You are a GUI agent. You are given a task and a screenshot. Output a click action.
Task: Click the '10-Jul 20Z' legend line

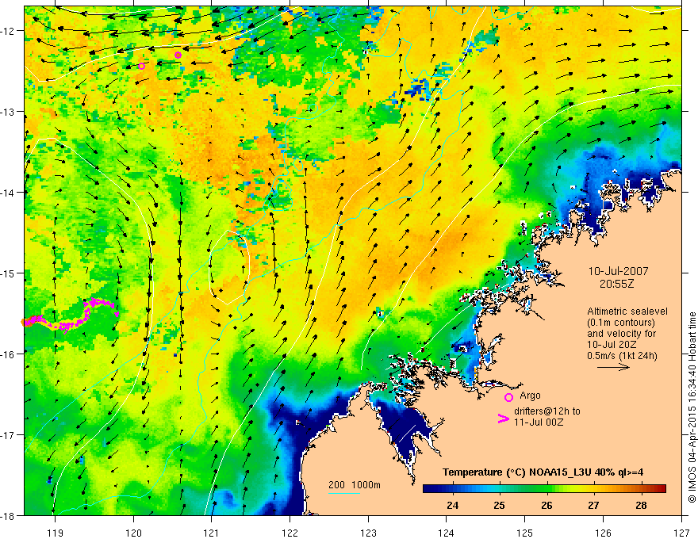(x=612, y=345)
